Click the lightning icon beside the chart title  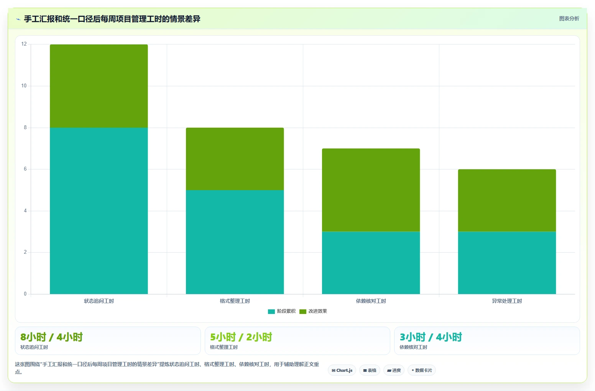(x=18, y=19)
